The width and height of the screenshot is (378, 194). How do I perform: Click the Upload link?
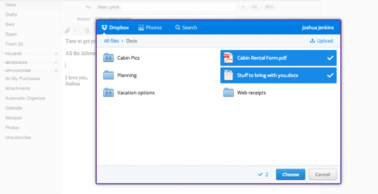pos(321,41)
